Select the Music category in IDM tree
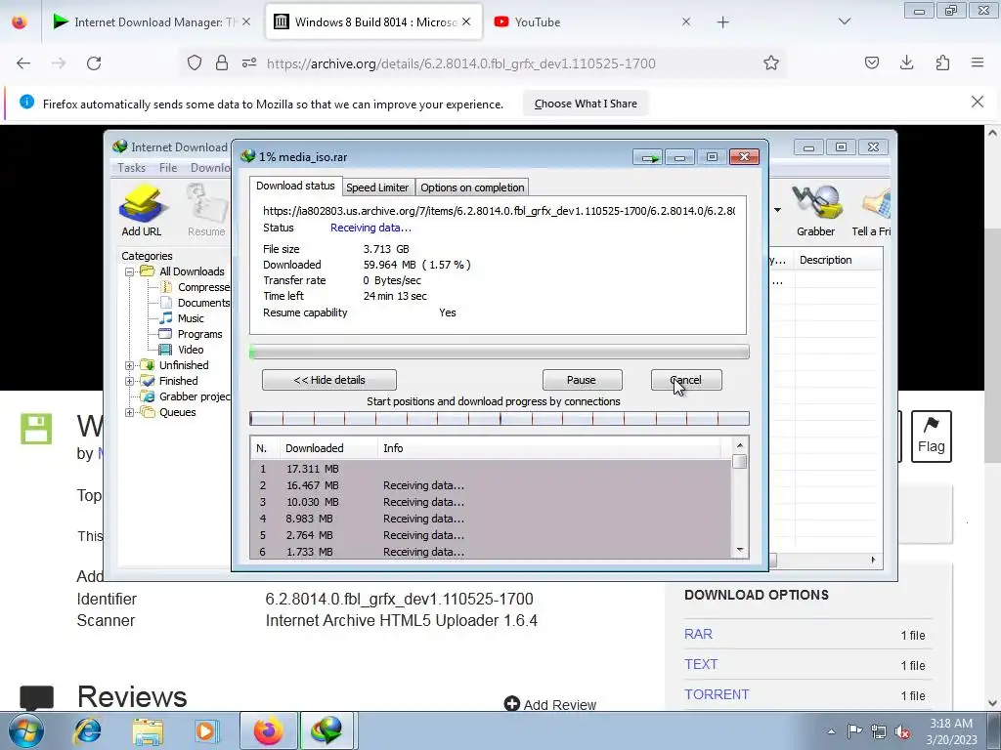The image size is (1001, 750). click(x=191, y=318)
